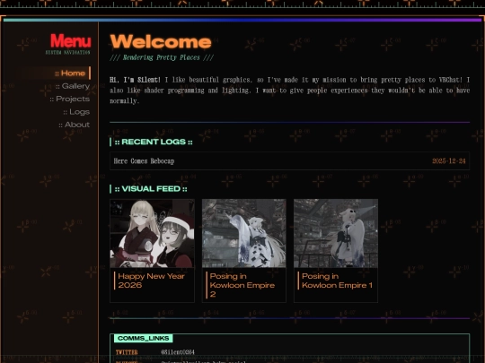
Task: Click the 'Happy New Year 2026' caption
Action: [151, 281]
